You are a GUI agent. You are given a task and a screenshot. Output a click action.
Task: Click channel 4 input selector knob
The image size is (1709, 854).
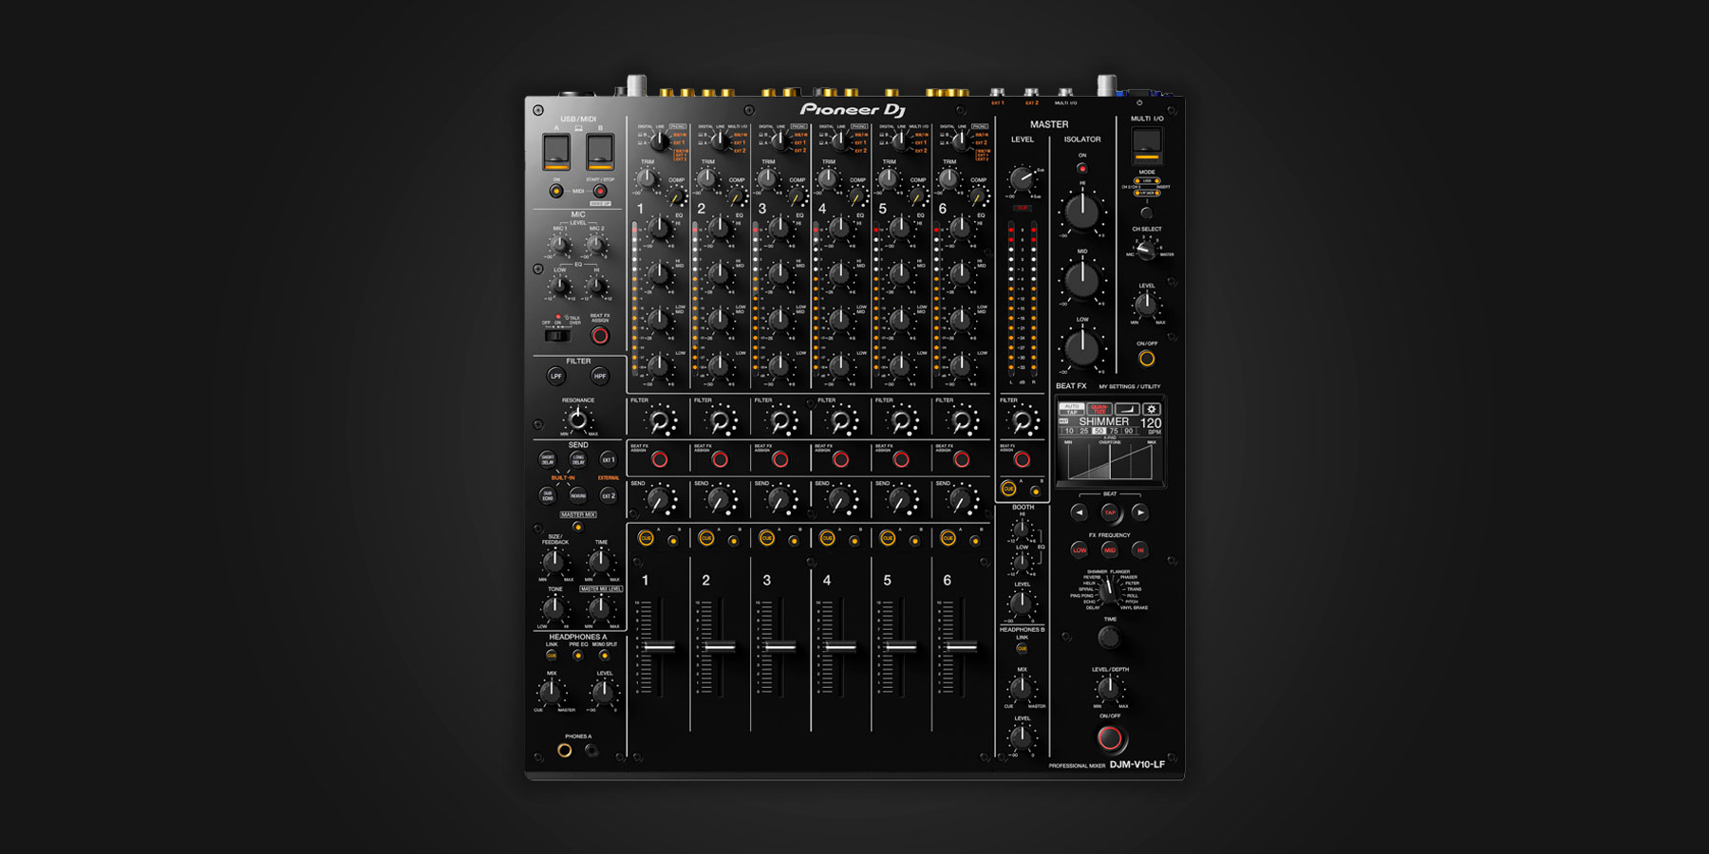(840, 140)
